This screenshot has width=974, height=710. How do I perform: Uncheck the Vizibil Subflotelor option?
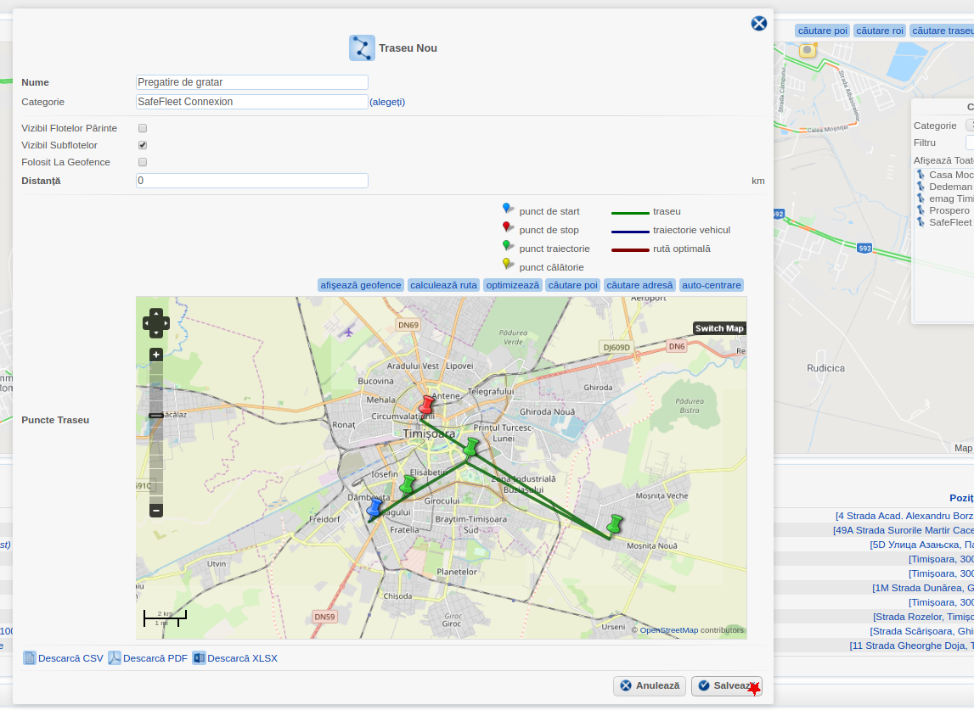point(143,144)
